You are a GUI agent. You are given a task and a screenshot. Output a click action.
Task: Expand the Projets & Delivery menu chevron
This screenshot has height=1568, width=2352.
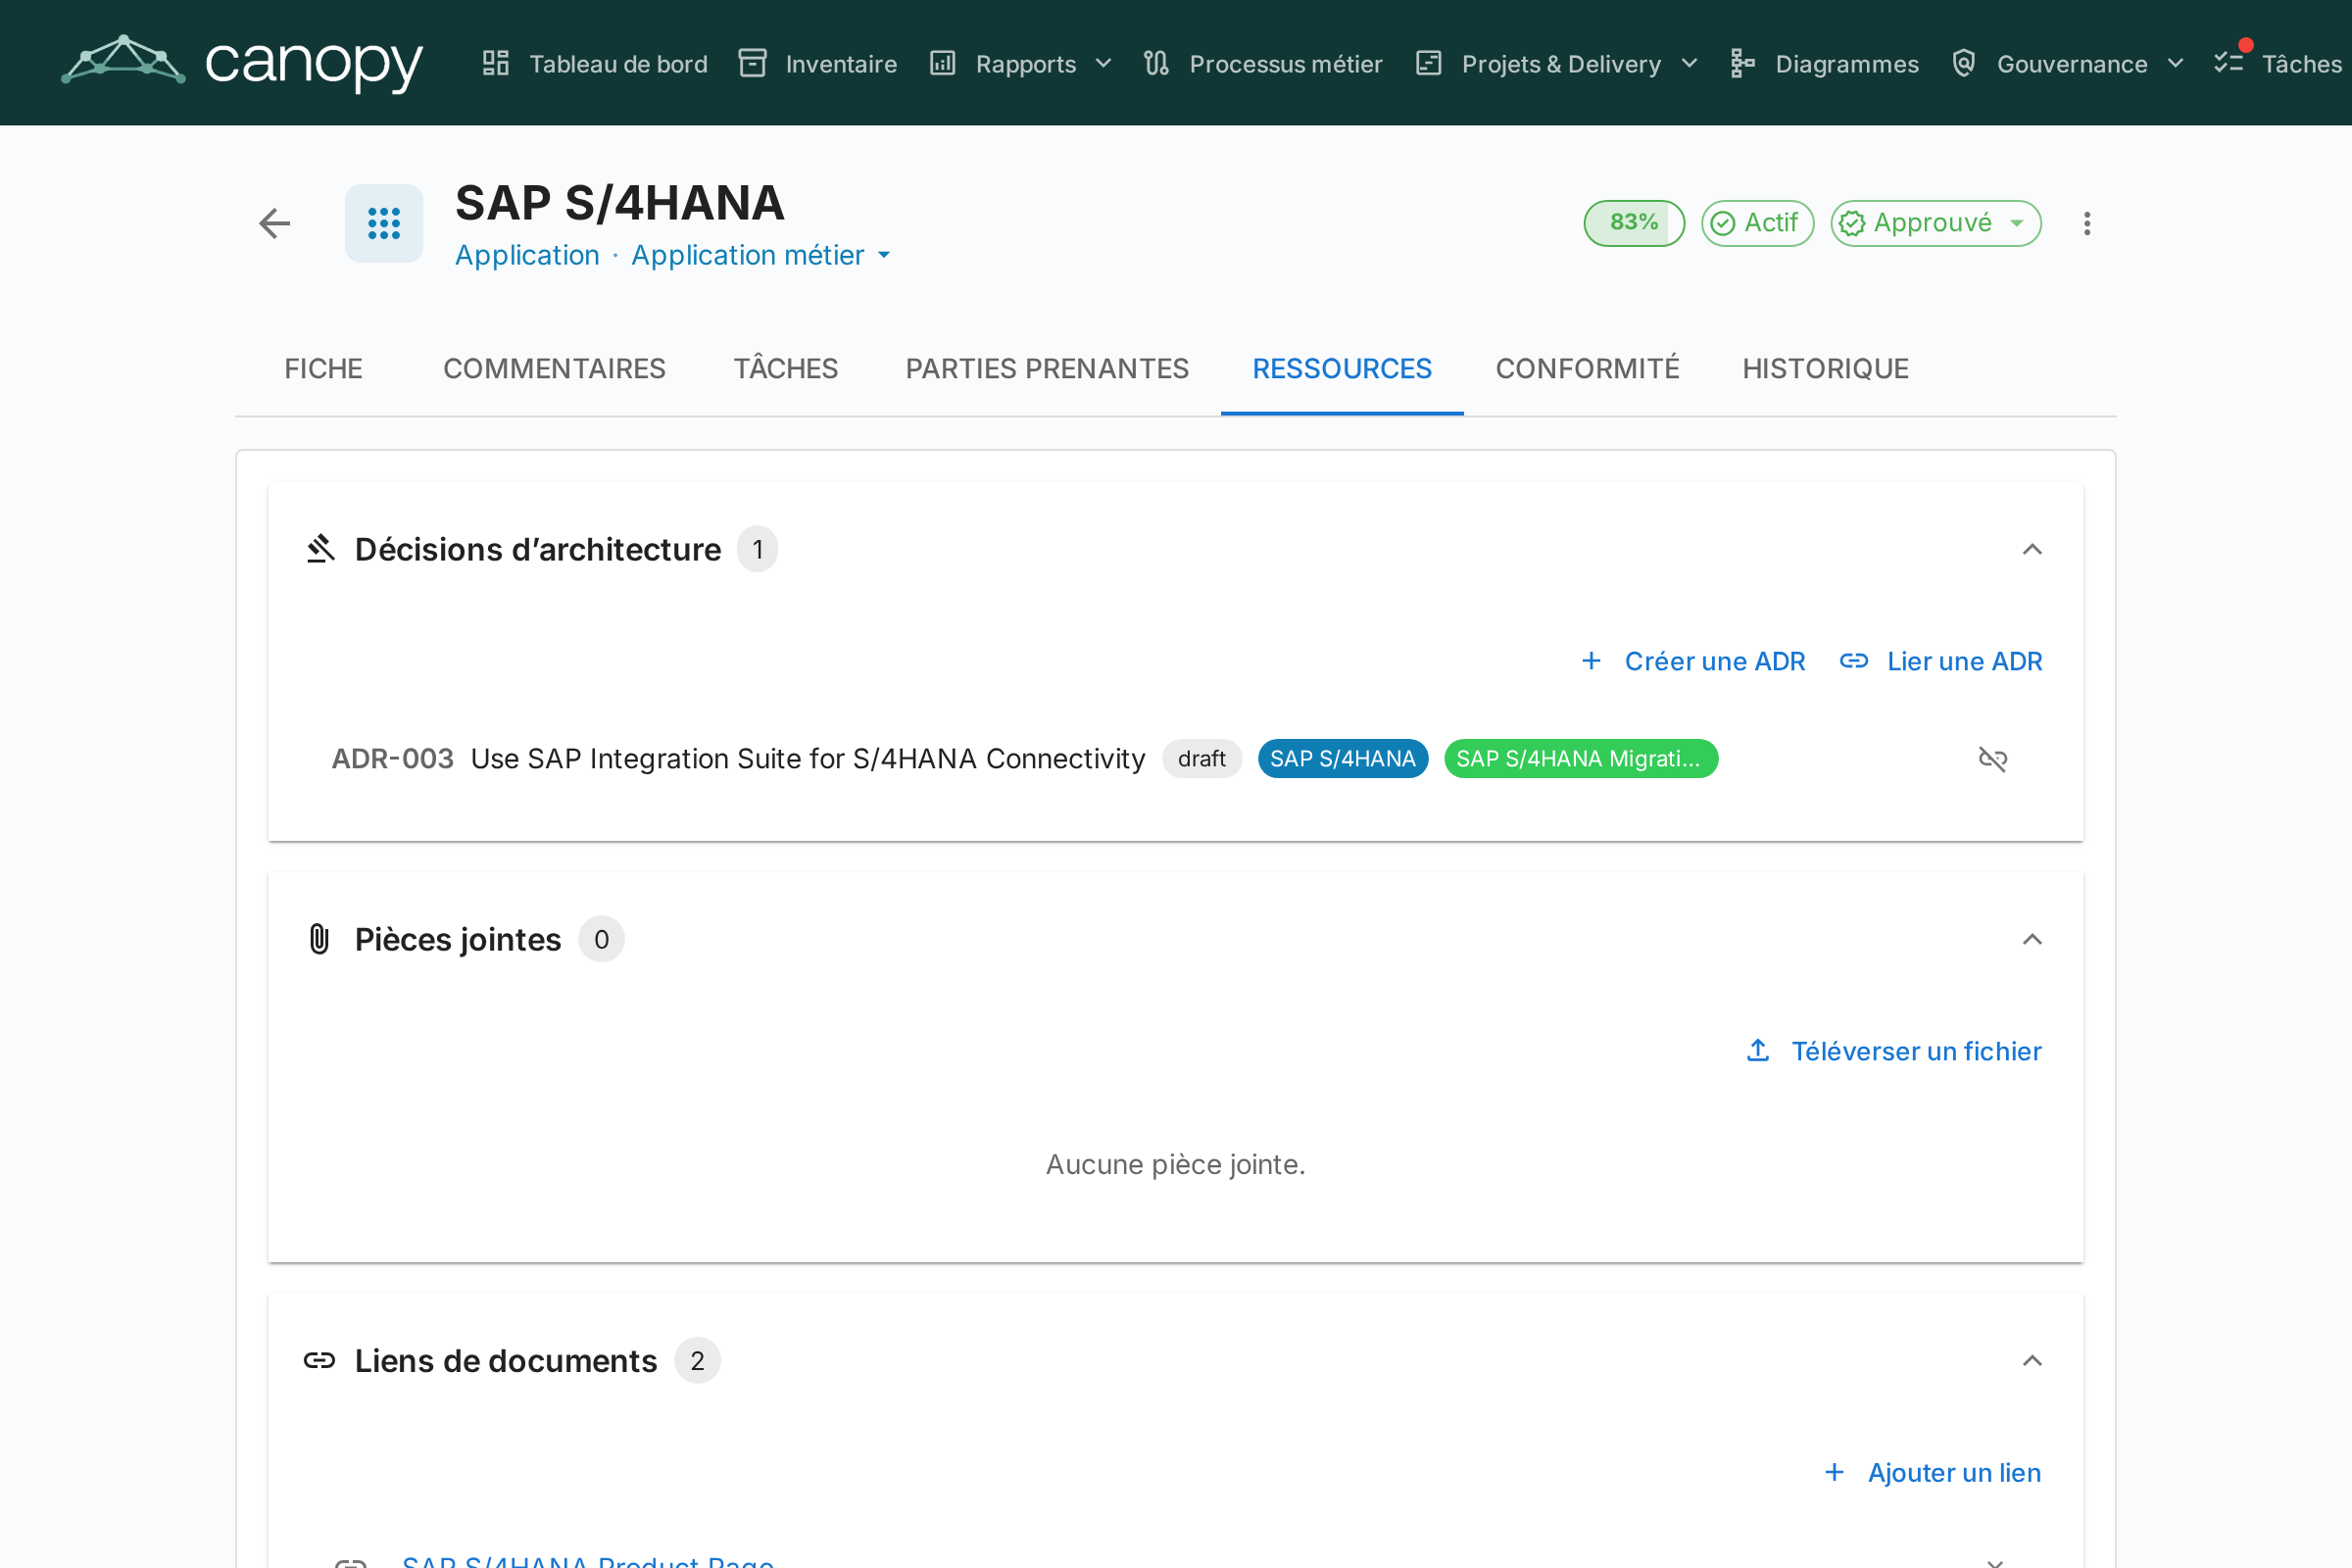pyautogui.click(x=1690, y=63)
